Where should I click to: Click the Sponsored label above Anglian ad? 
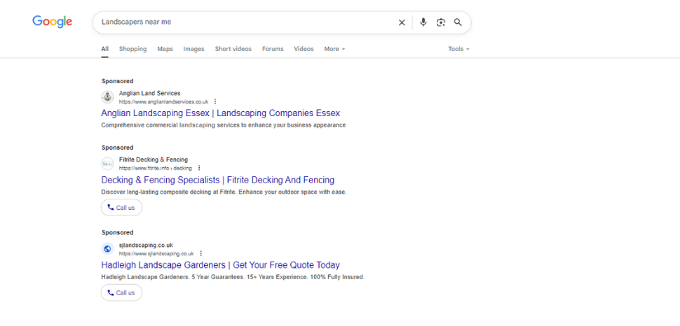(x=118, y=81)
